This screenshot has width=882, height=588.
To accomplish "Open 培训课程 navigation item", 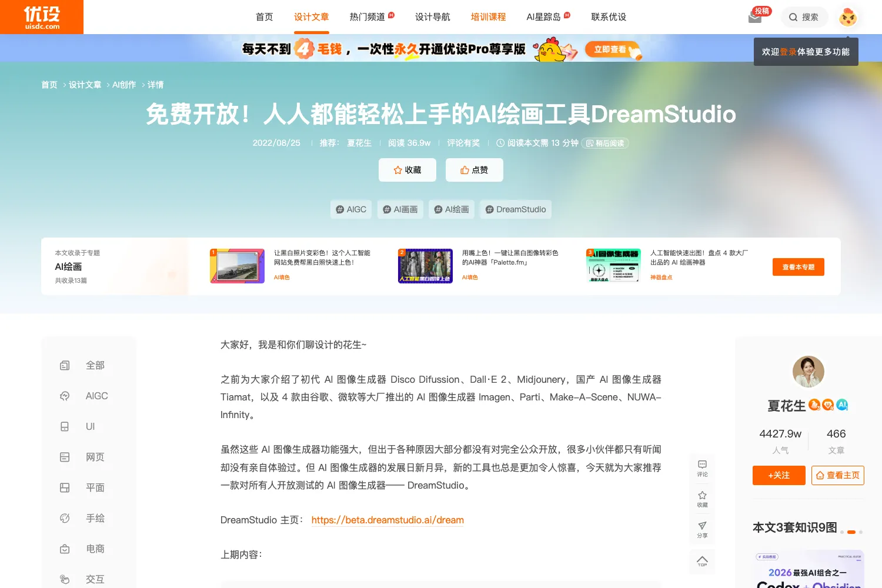I will click(488, 17).
